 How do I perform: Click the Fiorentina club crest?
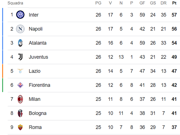pos(20,85)
